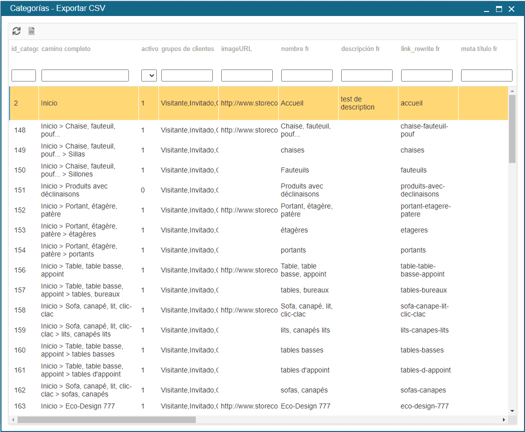Click the imageURL column header
The image size is (525, 432).
[x=236, y=49]
